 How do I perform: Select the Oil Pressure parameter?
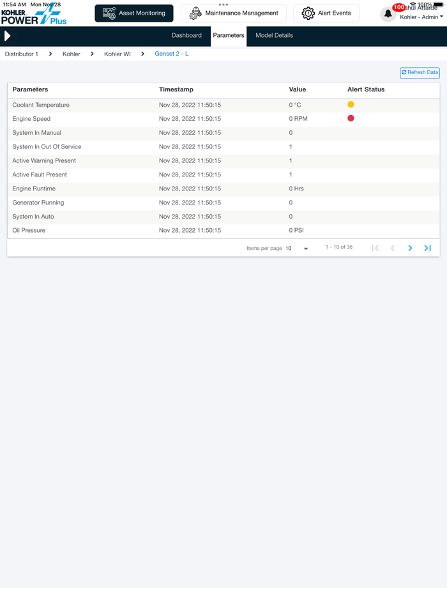coord(29,230)
